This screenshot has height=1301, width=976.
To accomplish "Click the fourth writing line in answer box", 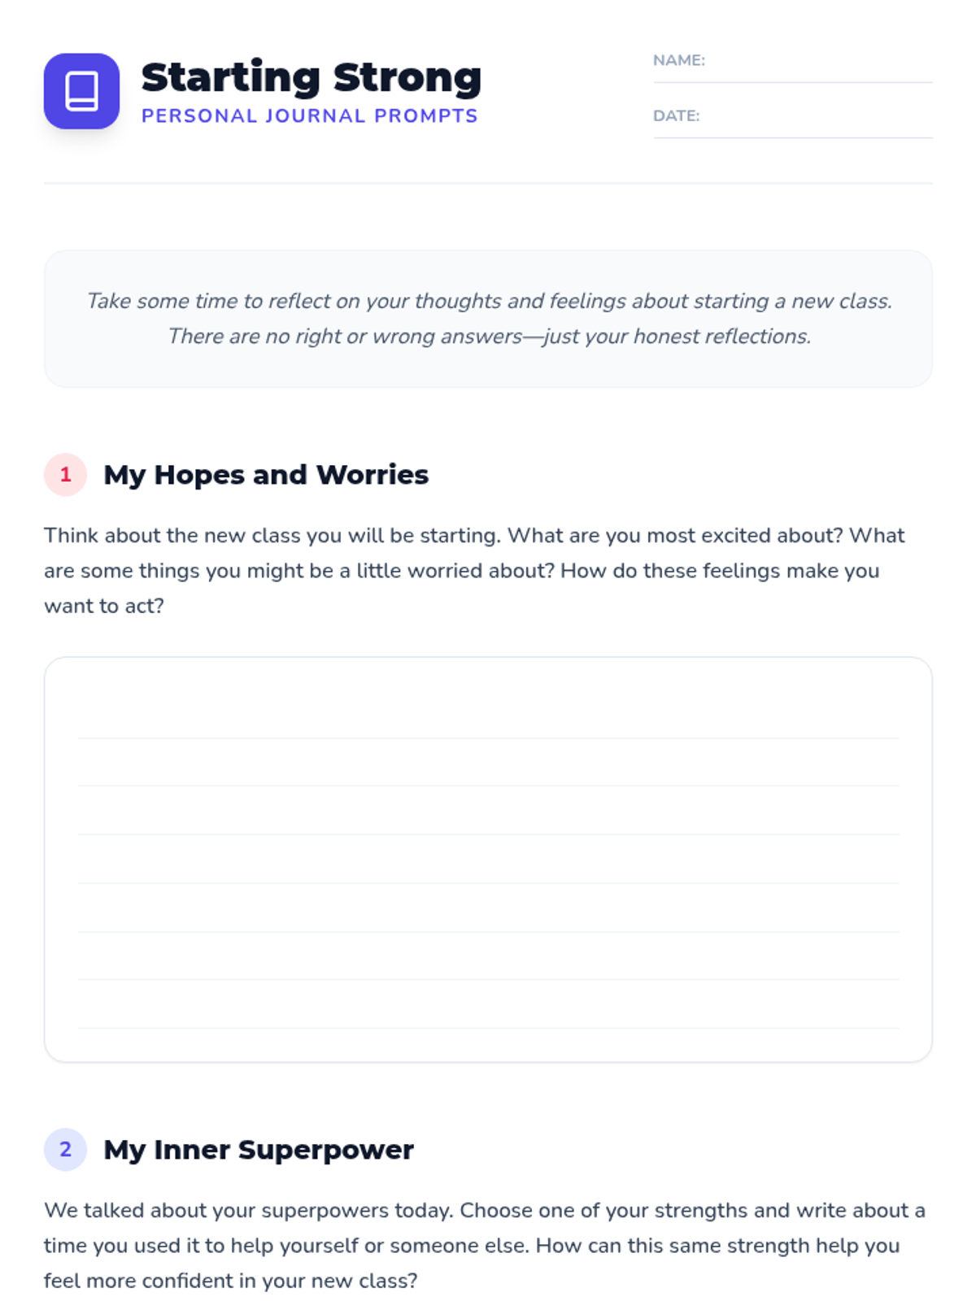I will 488,859.
